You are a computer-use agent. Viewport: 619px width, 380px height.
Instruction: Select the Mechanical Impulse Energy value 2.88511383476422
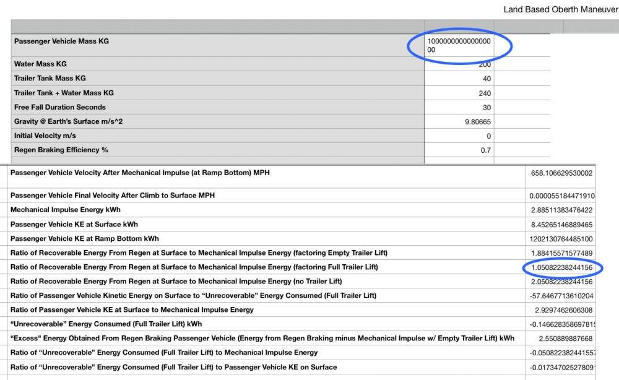coord(561,210)
